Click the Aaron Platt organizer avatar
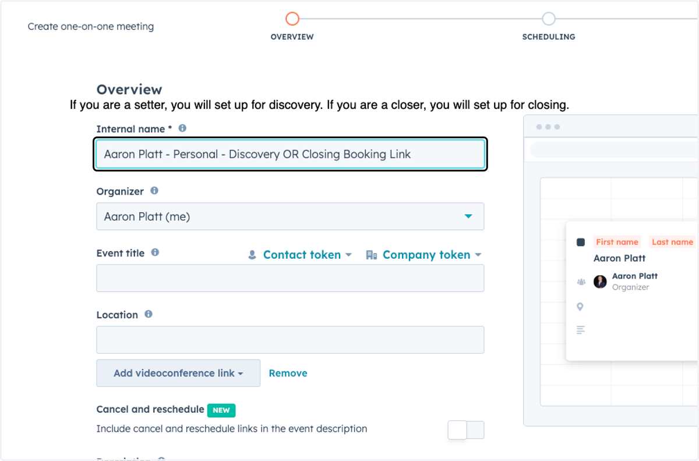Viewport: 699px width, 461px height. [x=600, y=282]
